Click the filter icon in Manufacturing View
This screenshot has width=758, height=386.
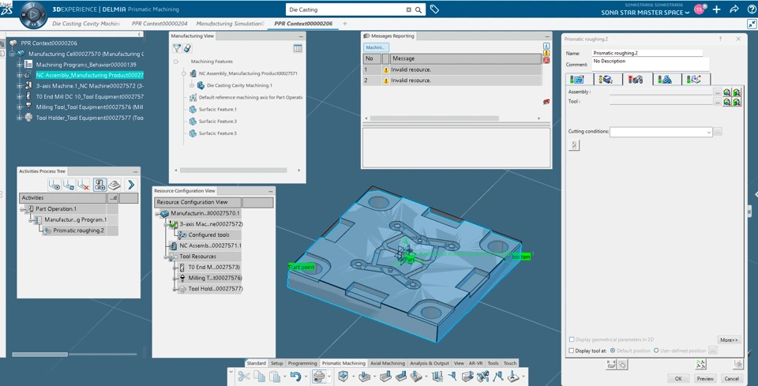click(177, 48)
